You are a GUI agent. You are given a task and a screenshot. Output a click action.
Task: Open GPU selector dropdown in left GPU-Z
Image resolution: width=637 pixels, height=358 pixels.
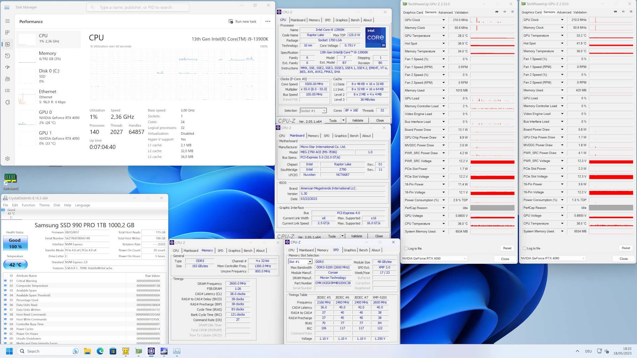coord(435,258)
